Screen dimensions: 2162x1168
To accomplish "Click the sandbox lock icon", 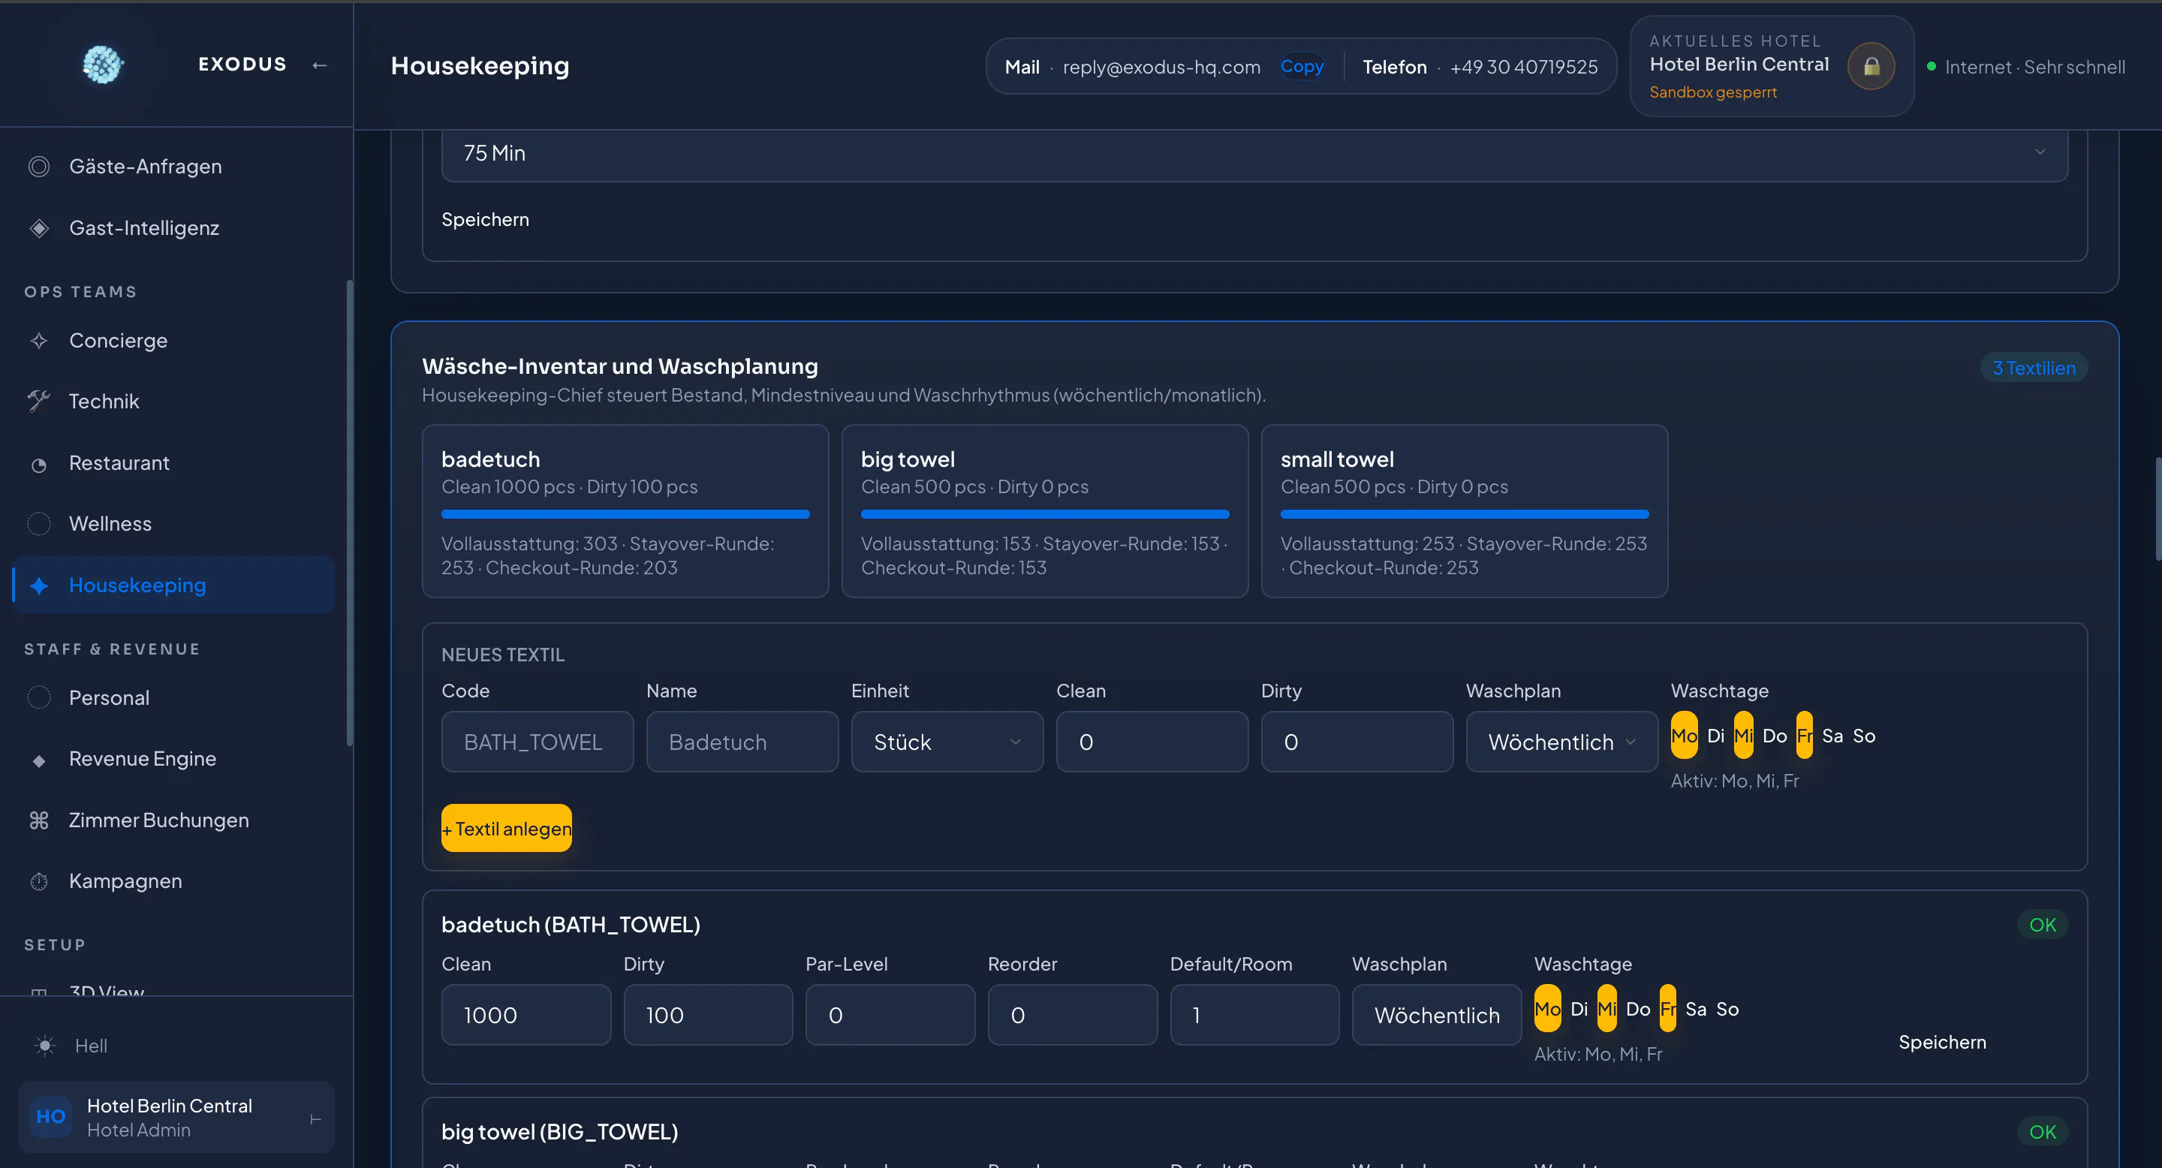I will [1871, 66].
